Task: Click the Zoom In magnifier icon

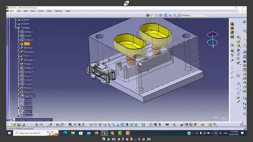Action: (x=109, y=125)
